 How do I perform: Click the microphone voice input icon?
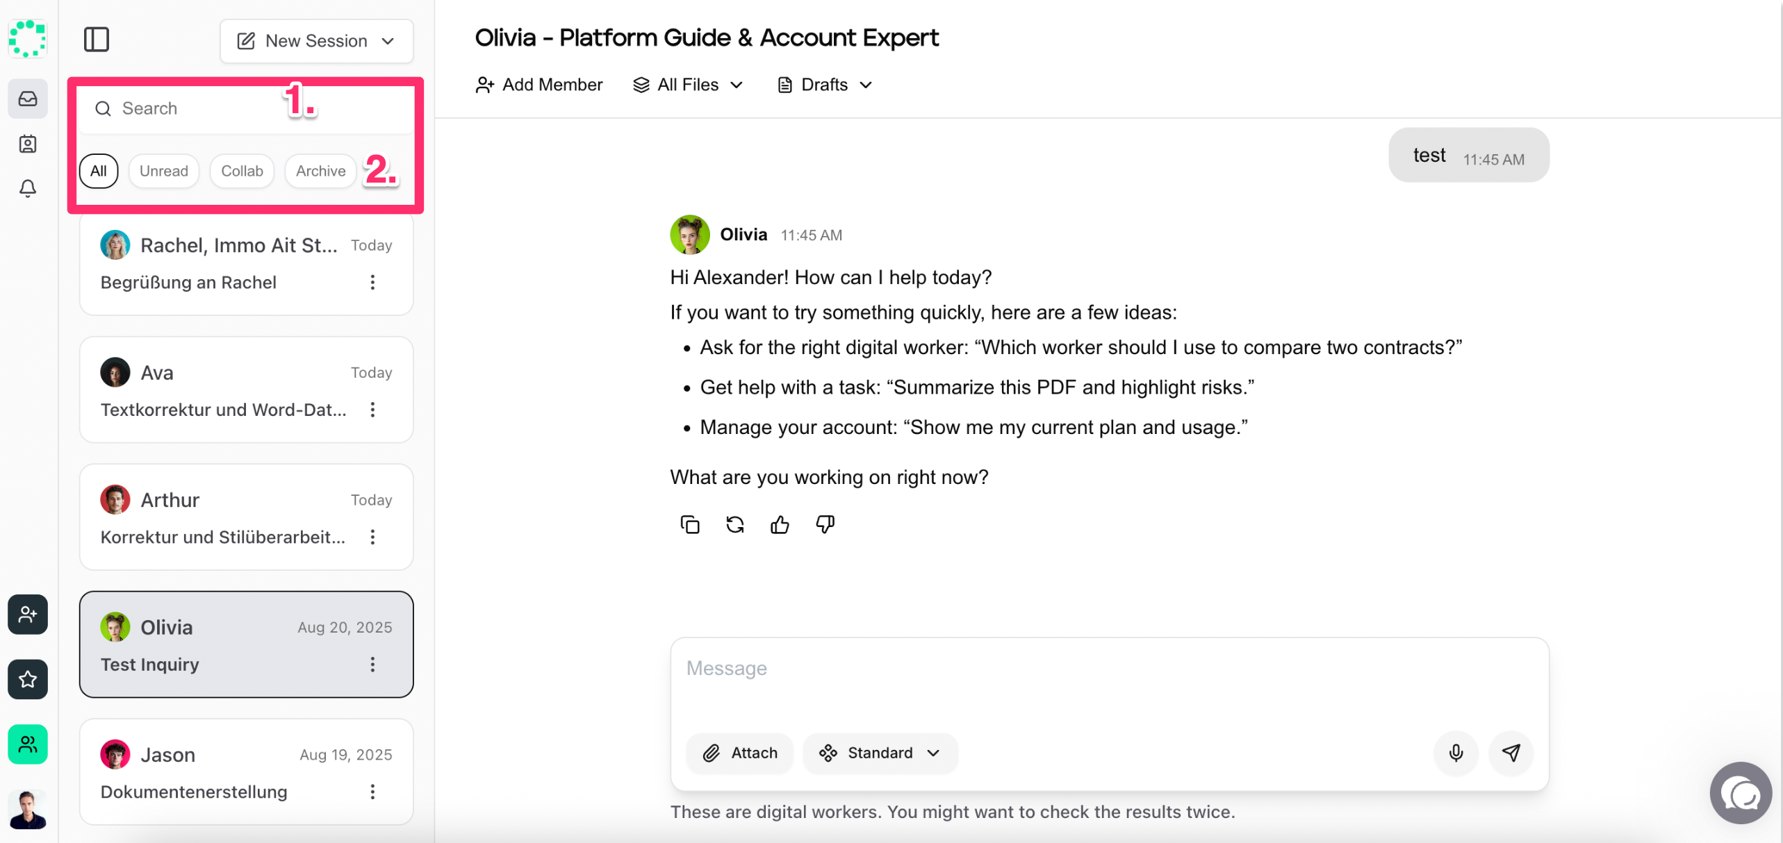click(1455, 753)
